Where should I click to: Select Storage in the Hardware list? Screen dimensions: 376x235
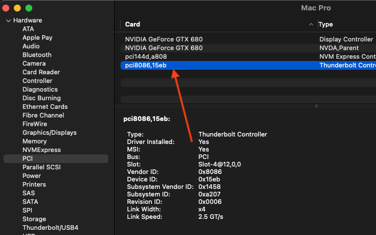[x=34, y=219]
